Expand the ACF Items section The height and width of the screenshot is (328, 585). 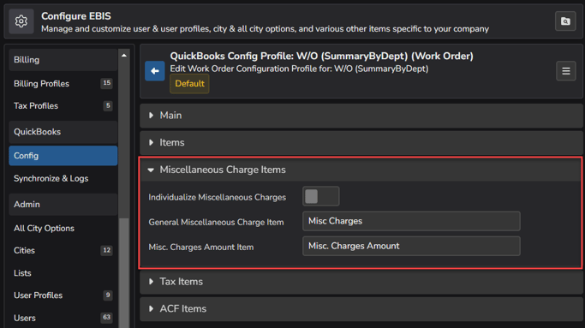(x=361, y=309)
